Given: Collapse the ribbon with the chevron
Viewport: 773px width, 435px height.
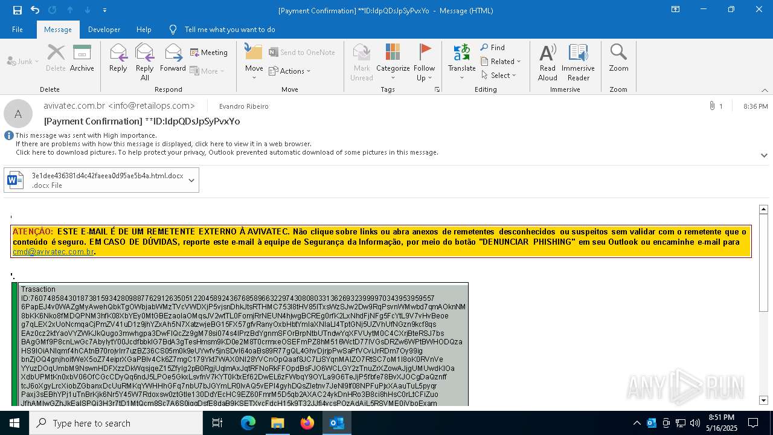Looking at the screenshot, I should (x=765, y=90).
